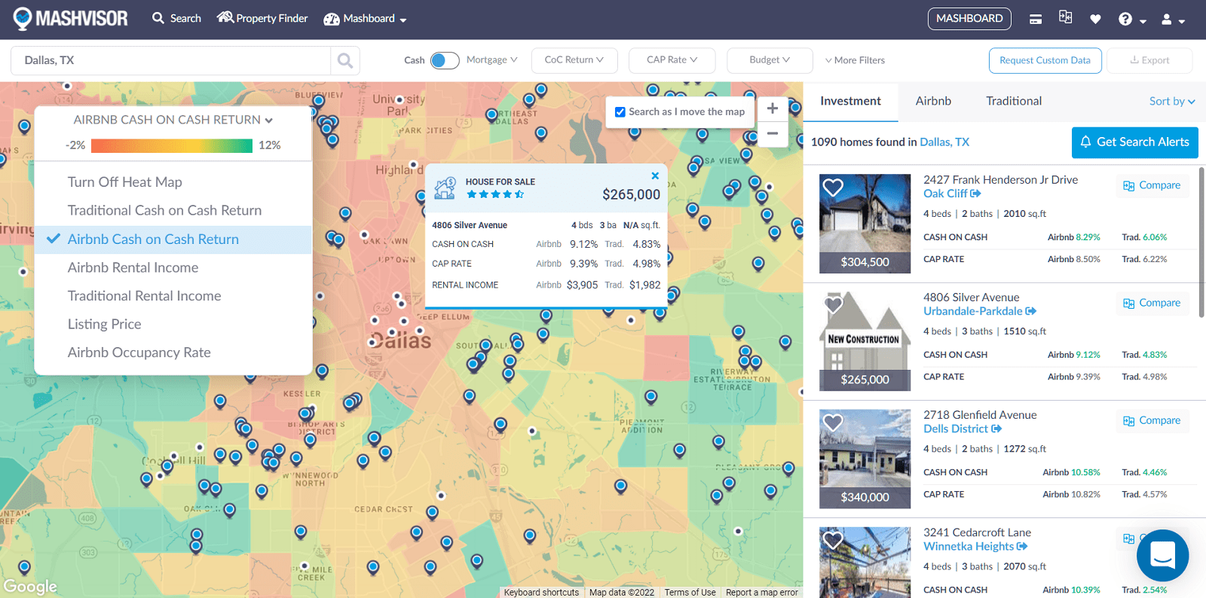Close the 4806 Silver Avenue map popup
Viewport: 1206px width, 598px height.
[655, 175]
